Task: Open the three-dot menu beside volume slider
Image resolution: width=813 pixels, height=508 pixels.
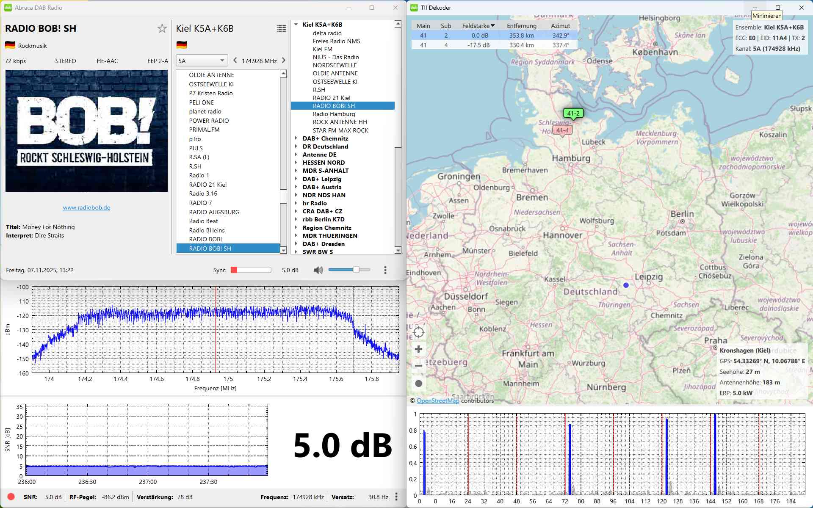Action: [385, 270]
